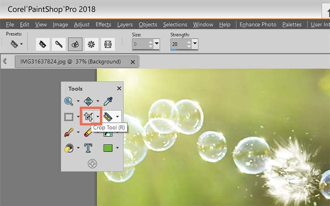
Task: Open the Size value dropdown arrow
Action: click(x=157, y=43)
